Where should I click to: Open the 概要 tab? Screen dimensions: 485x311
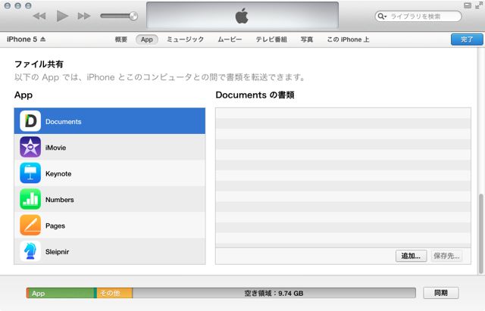click(121, 39)
